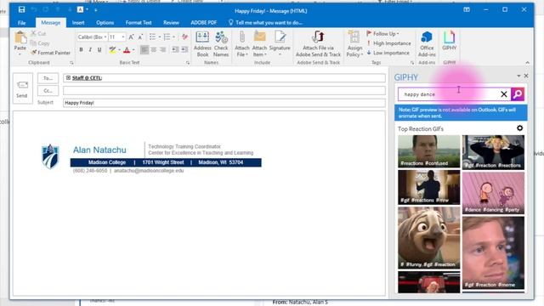The height and width of the screenshot is (306, 544).
Task: Open font color dropdown arrow
Action: pyautogui.click(x=133, y=50)
